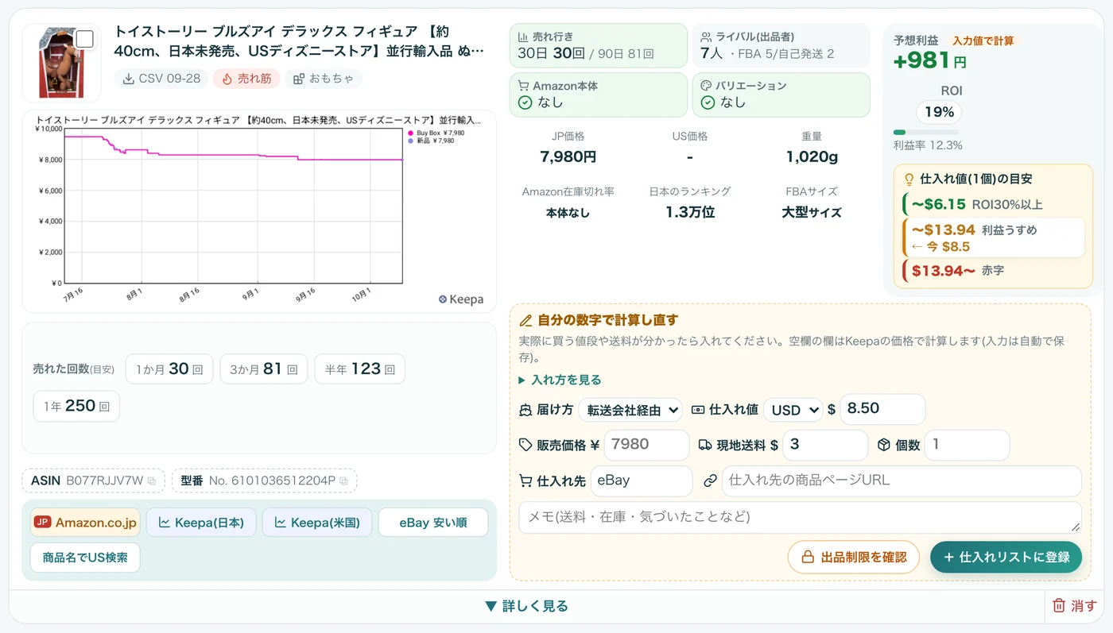Open the Keepa(日本) chart link
The image size is (1113, 633).
click(201, 523)
